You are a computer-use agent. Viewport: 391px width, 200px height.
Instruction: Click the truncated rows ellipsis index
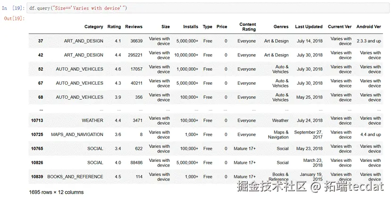click(41, 110)
